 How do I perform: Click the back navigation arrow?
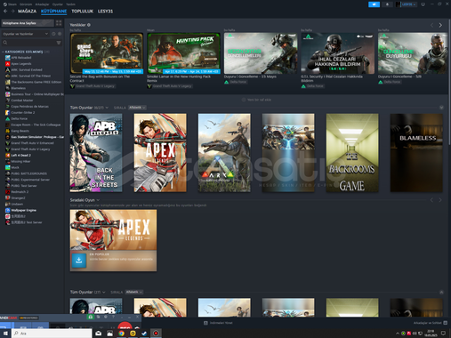tap(5, 12)
